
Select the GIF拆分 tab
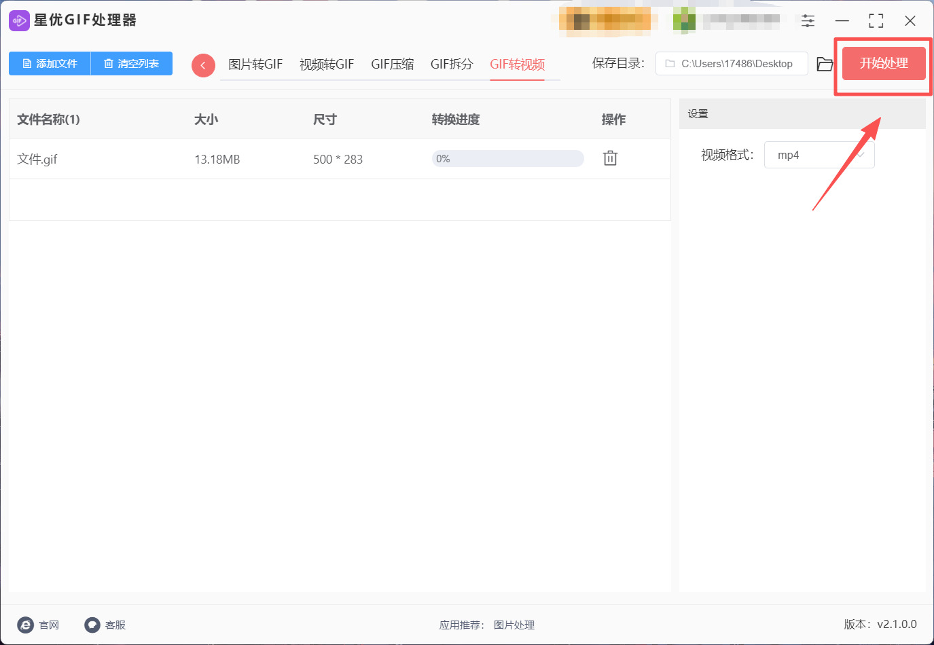452,64
